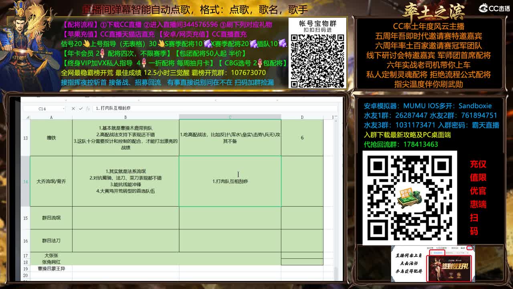This screenshot has width=513, height=289.
Task: Click the confirm checkmark icon in formula bar
Action: pos(81,108)
